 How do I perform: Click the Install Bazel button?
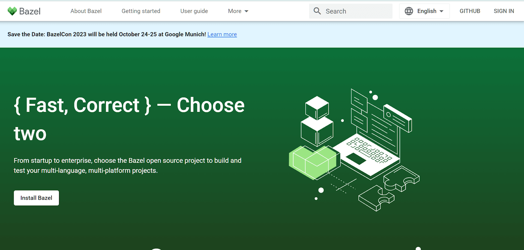(x=36, y=198)
